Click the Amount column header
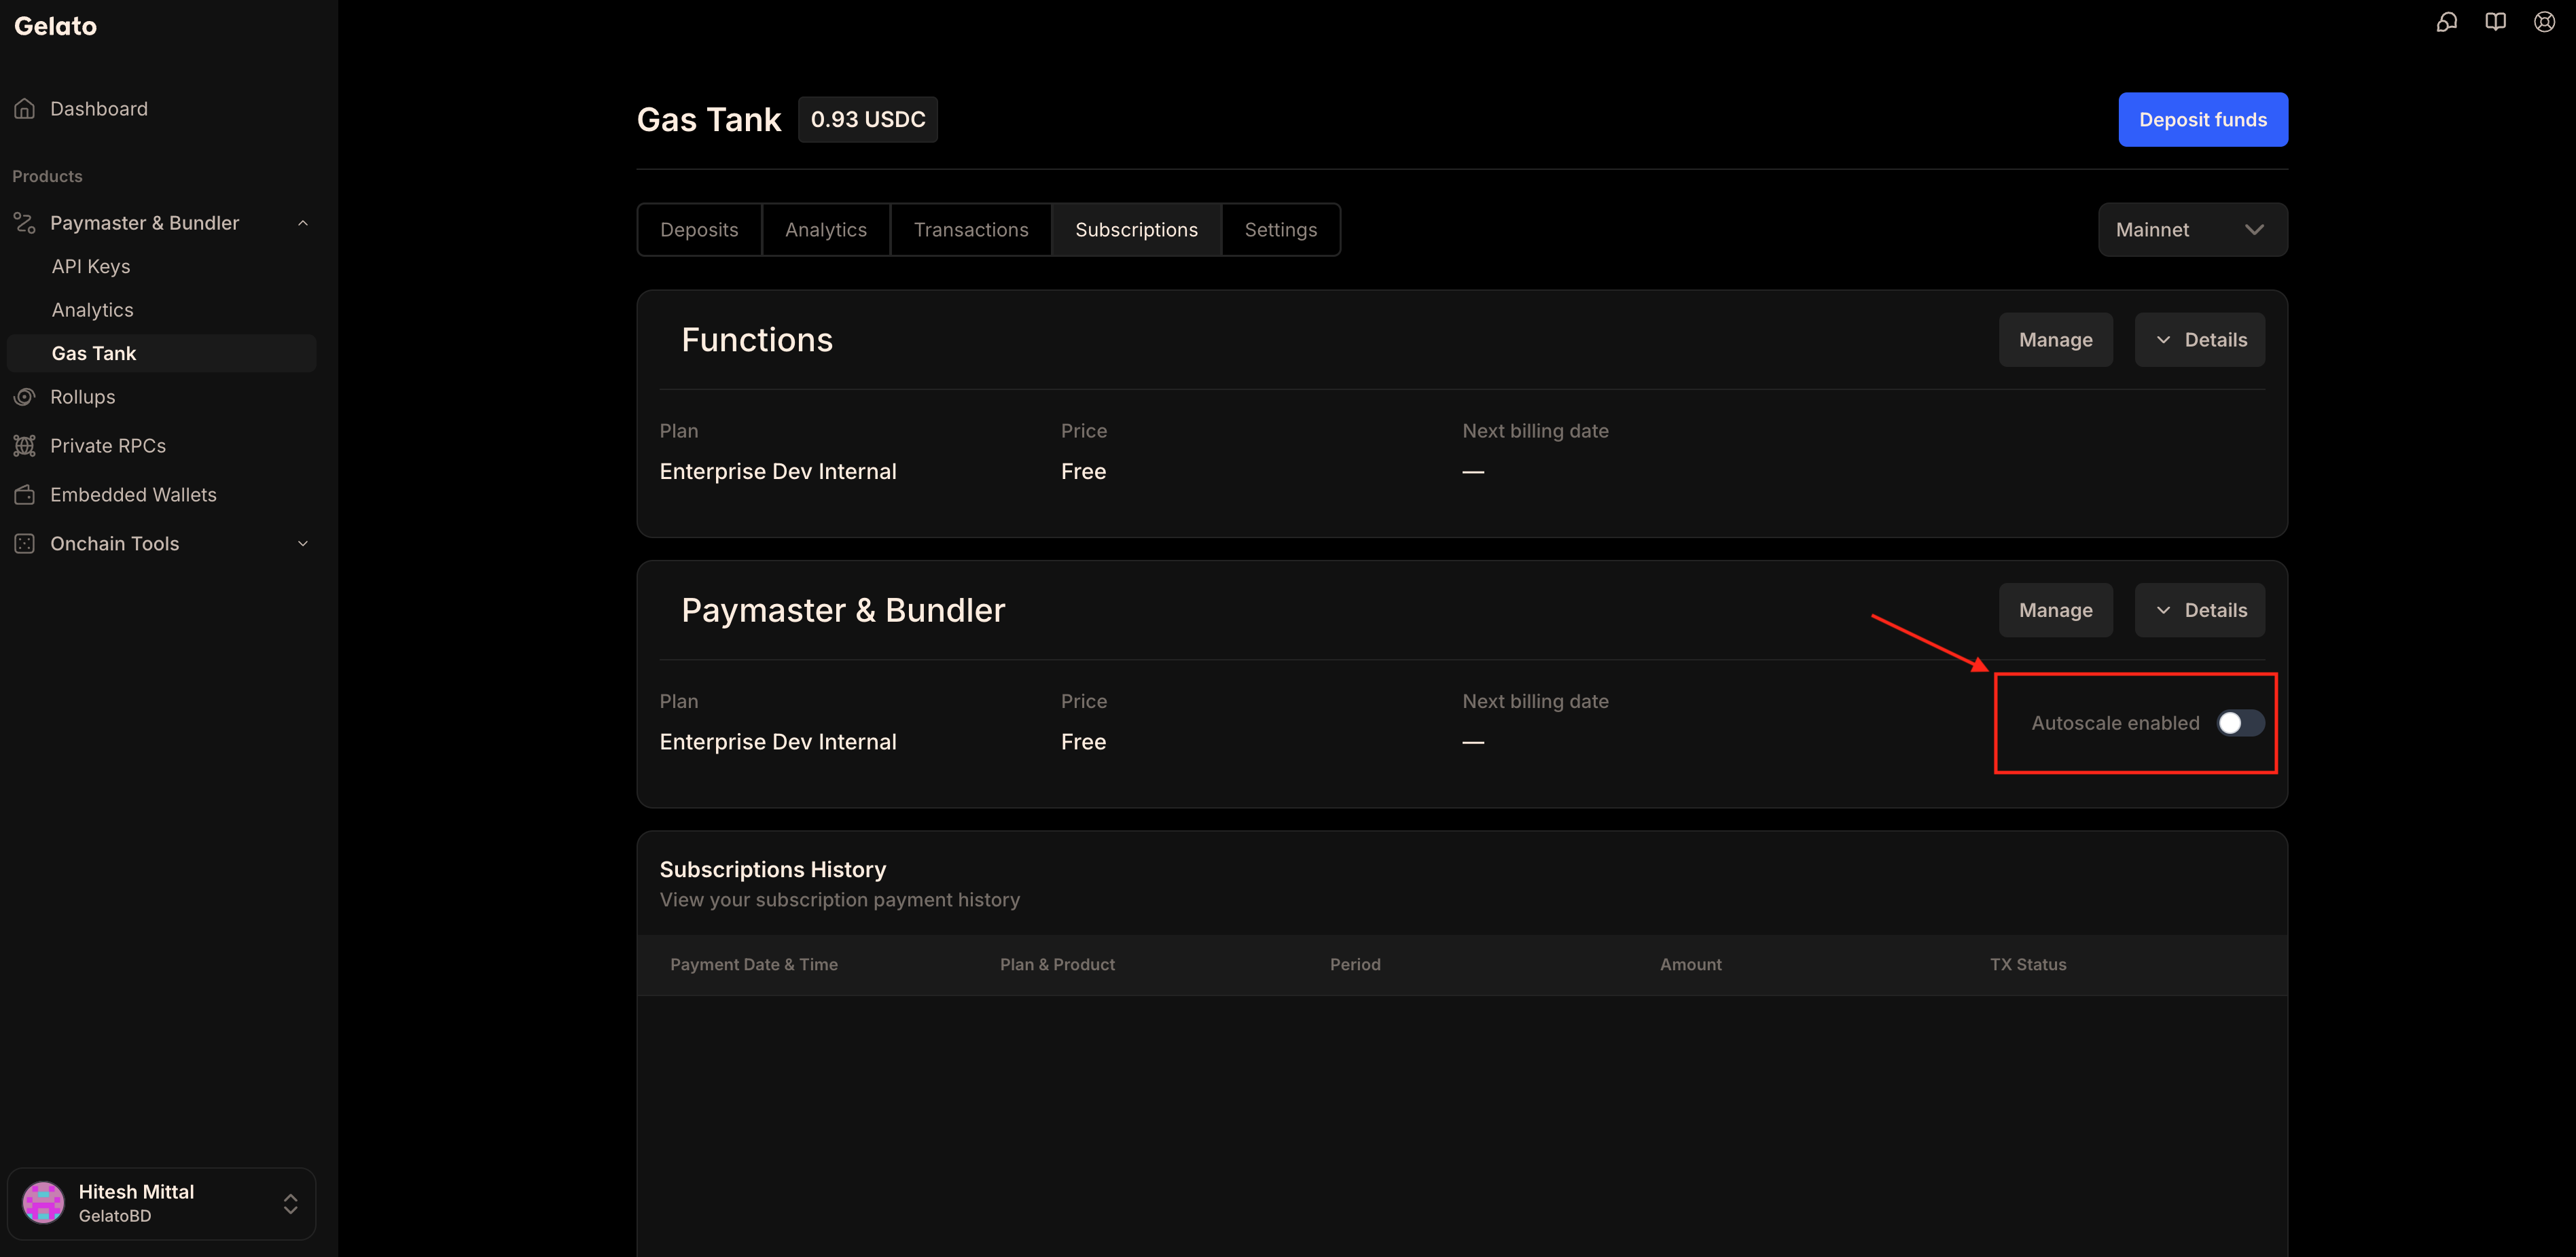The image size is (2576, 1257). click(1691, 965)
